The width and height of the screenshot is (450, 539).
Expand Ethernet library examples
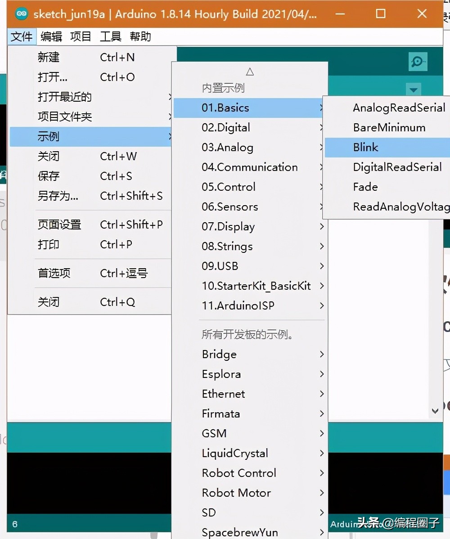pyautogui.click(x=250, y=394)
